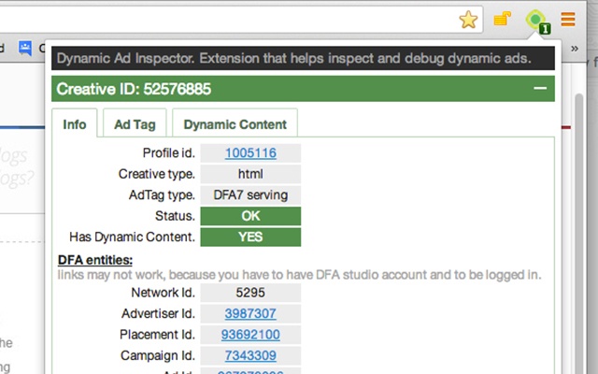Viewport: 598px width, 374px height.
Task: Click the green Status OK indicator
Action: pyautogui.click(x=249, y=216)
